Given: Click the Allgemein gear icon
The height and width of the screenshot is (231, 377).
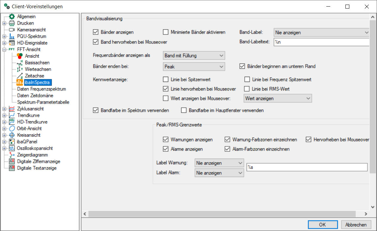Looking at the screenshot, I should 12,16.
